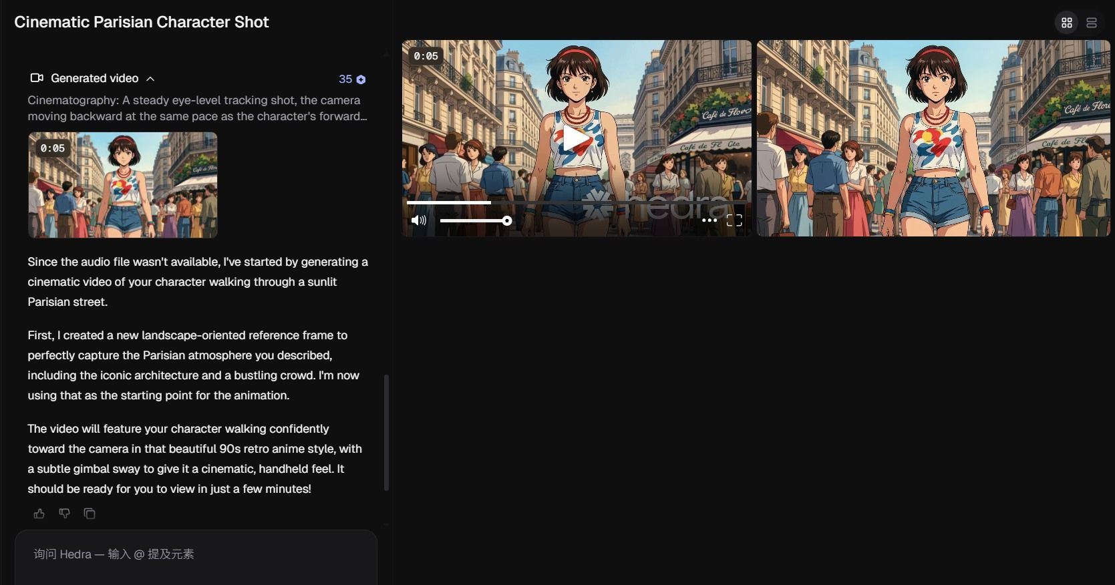Open video more options menu
The image size is (1115, 585).
point(709,220)
